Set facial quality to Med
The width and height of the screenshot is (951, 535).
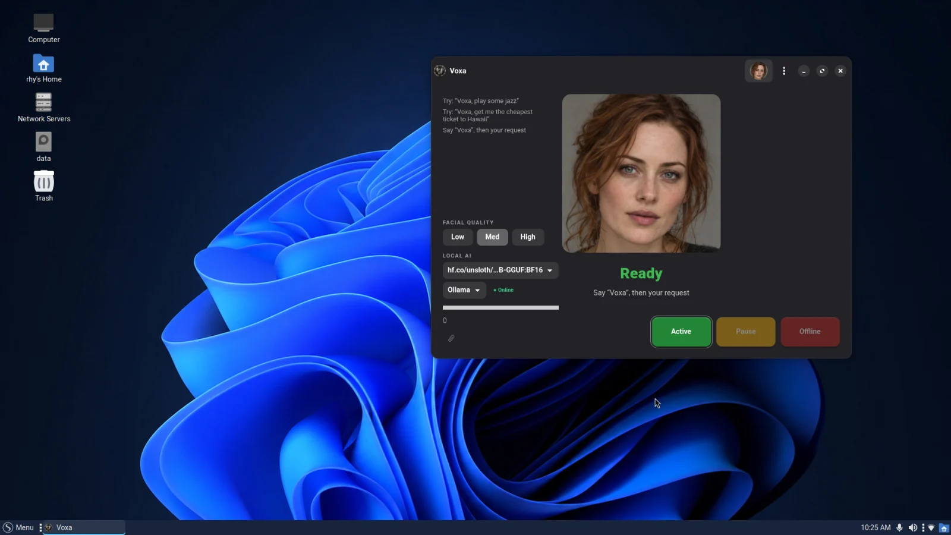(492, 237)
